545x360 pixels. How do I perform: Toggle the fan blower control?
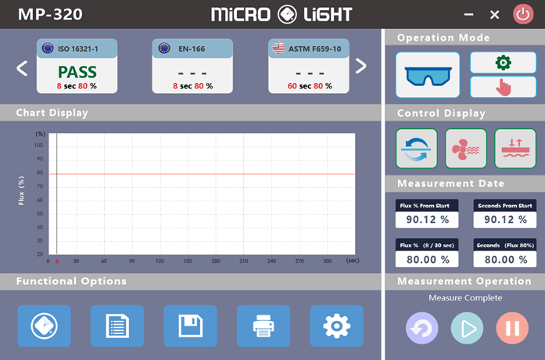point(466,149)
